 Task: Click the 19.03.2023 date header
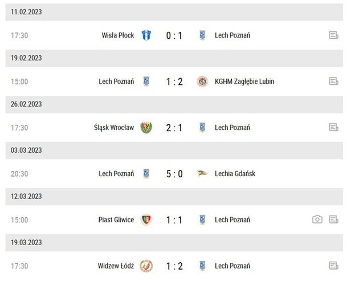pos(26,243)
